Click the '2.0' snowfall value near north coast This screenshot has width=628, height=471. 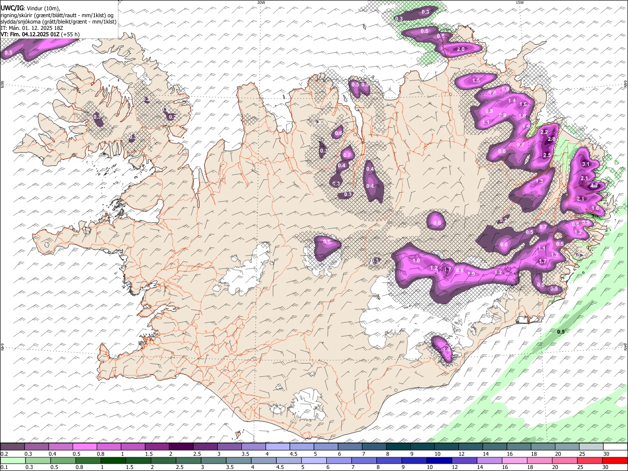pyautogui.click(x=461, y=50)
